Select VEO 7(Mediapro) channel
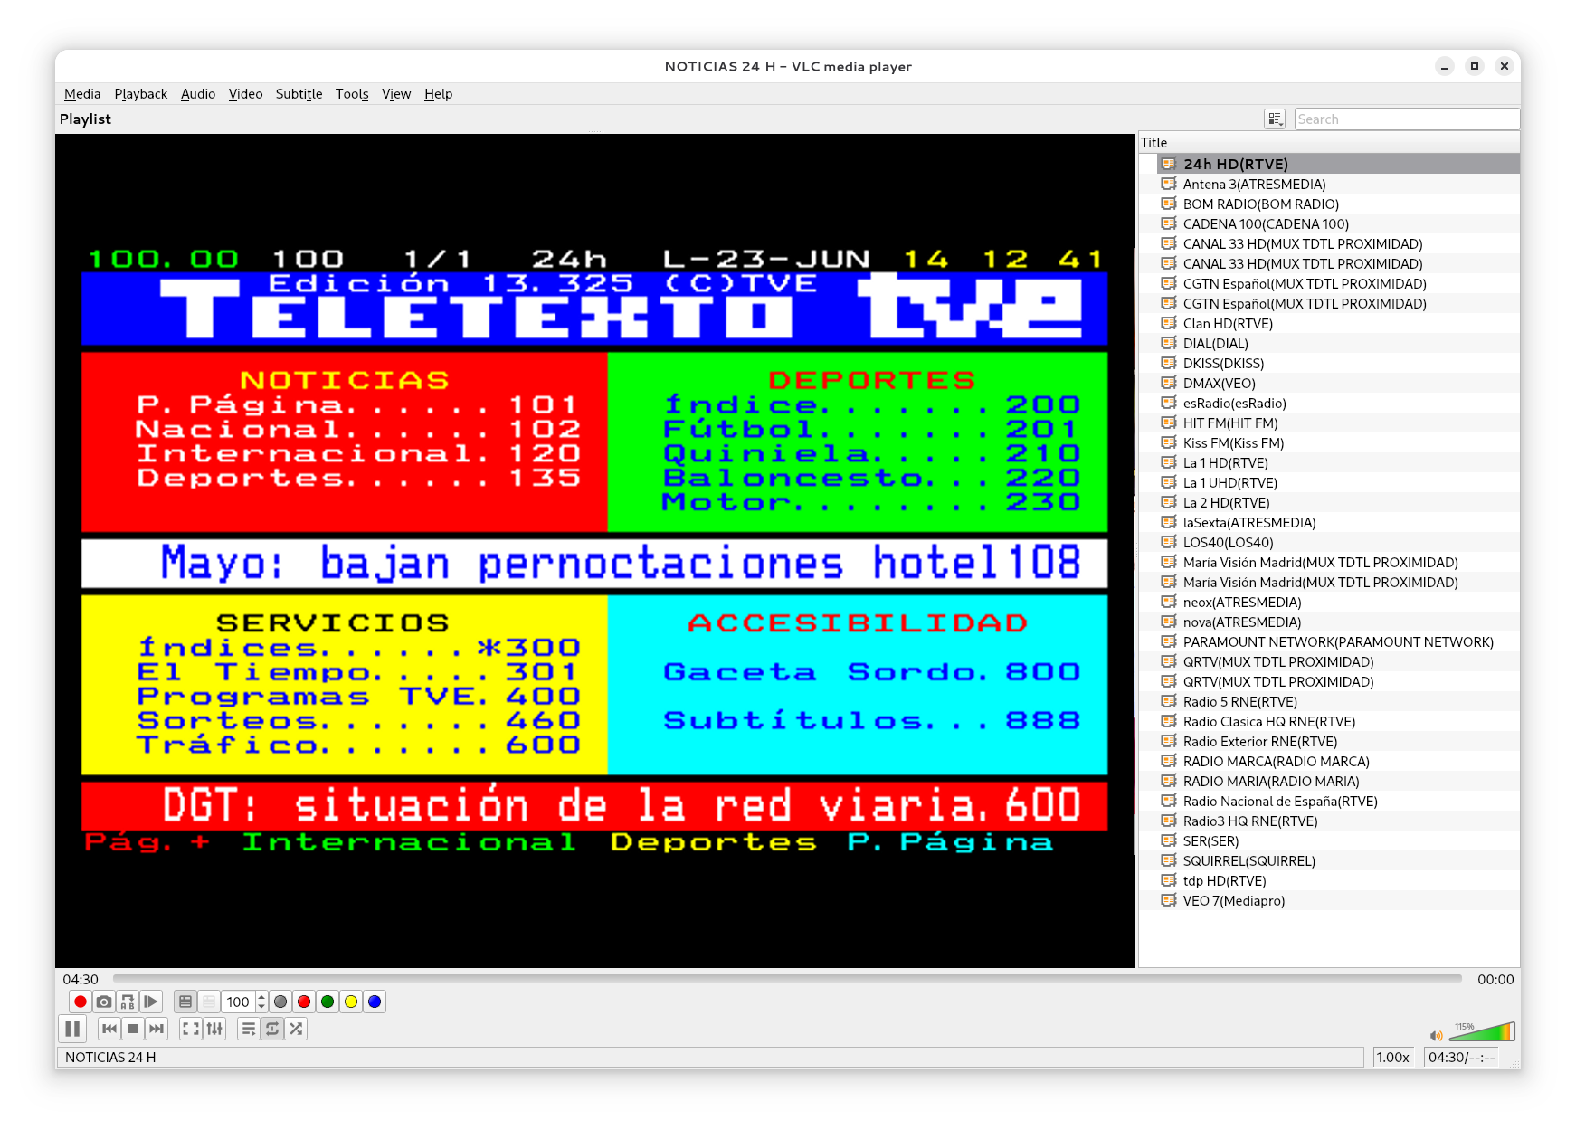This screenshot has height=1130, width=1576. (1339, 900)
